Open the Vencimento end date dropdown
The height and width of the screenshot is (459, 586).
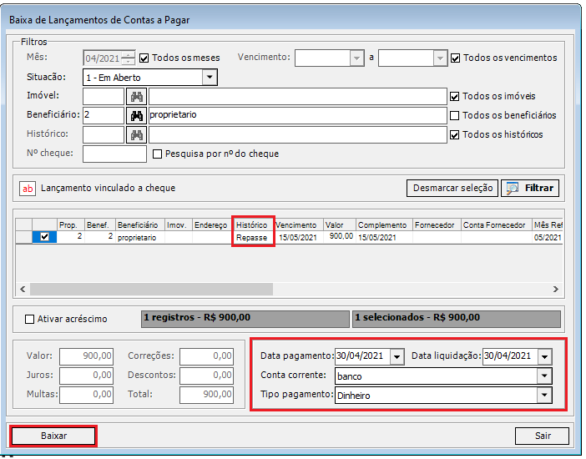tap(440, 58)
